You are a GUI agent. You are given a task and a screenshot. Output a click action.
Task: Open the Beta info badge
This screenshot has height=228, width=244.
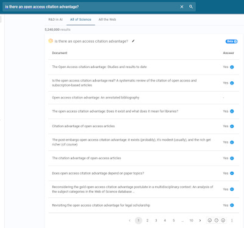(x=231, y=42)
